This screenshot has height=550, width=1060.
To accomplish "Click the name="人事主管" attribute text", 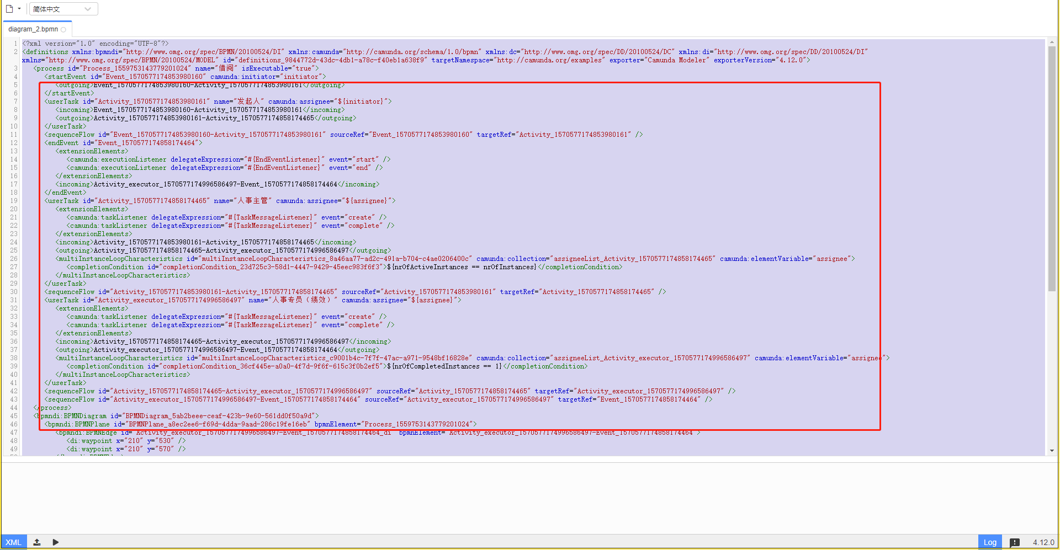I will pos(243,201).
